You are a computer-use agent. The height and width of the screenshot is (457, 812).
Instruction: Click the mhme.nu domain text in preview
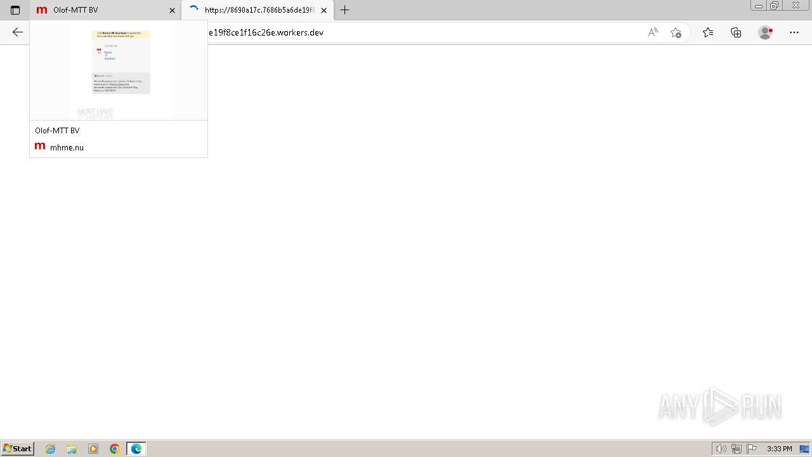pyautogui.click(x=67, y=147)
